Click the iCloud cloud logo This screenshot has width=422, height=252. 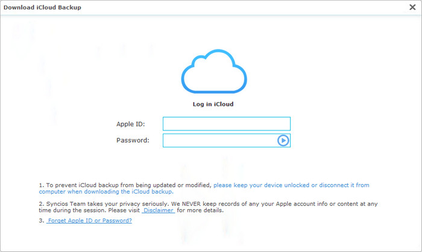[214, 72]
